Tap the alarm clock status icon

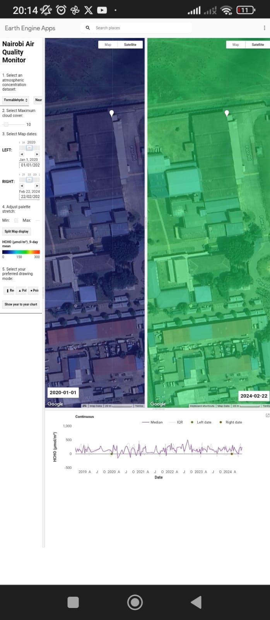click(61, 10)
